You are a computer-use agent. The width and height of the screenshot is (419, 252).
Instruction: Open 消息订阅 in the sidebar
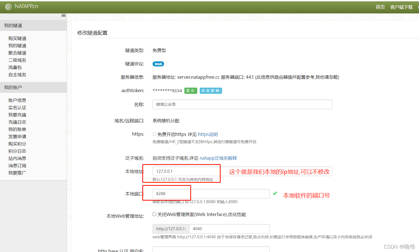(x=17, y=165)
